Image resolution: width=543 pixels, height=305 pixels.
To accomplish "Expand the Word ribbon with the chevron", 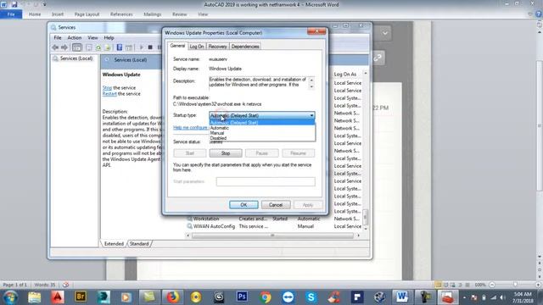I will tap(530, 14).
